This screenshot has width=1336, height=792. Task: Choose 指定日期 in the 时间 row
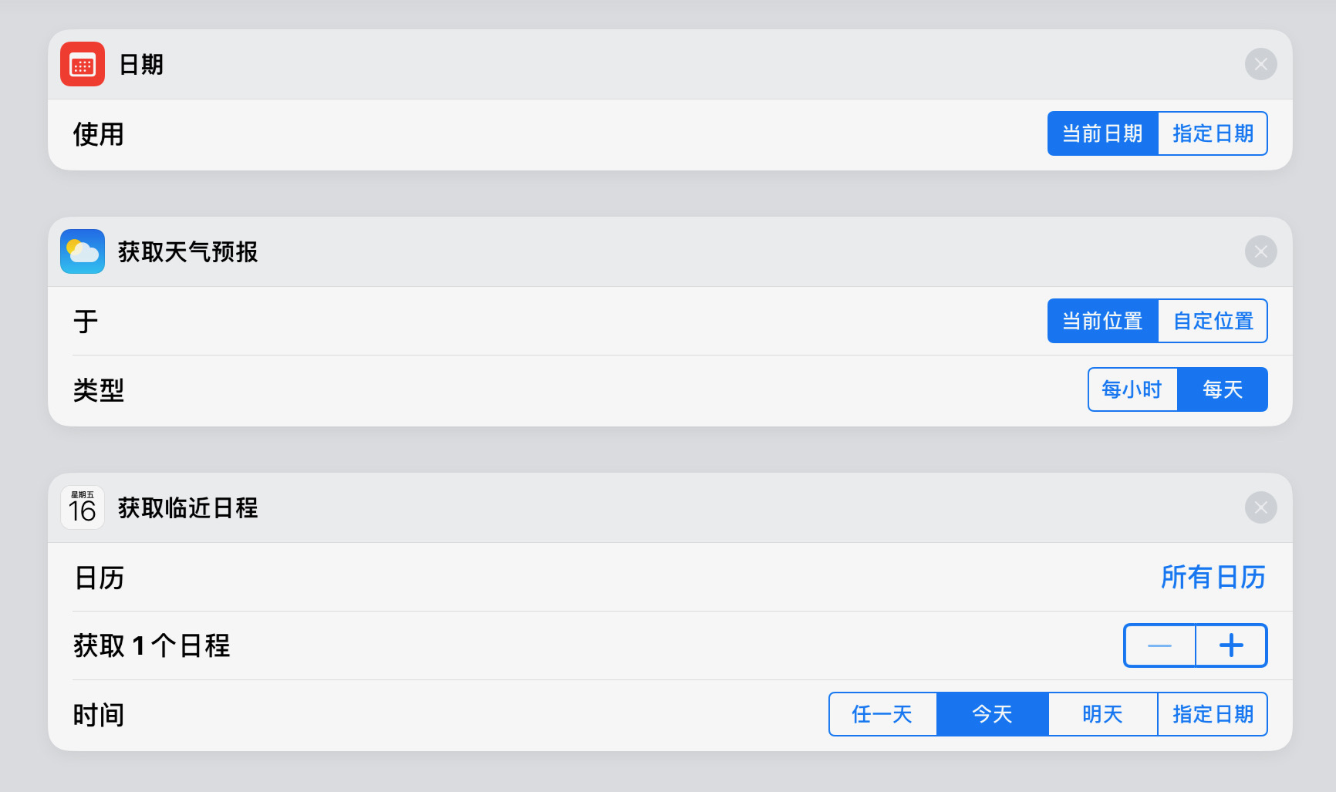(1213, 714)
